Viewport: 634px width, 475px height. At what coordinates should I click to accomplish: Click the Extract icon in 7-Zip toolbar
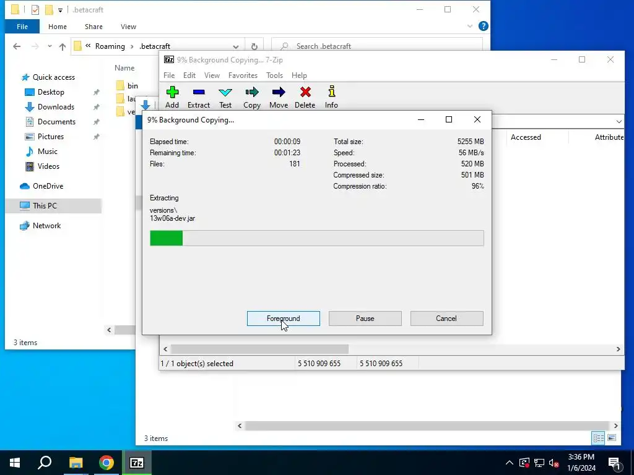pos(199,97)
